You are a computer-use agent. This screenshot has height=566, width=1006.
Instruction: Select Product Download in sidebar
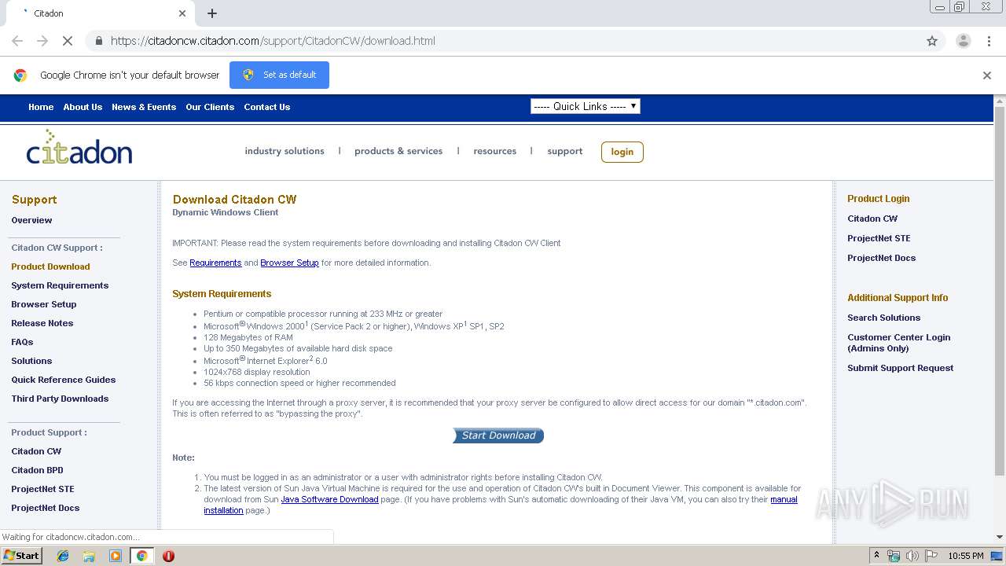[50, 266]
